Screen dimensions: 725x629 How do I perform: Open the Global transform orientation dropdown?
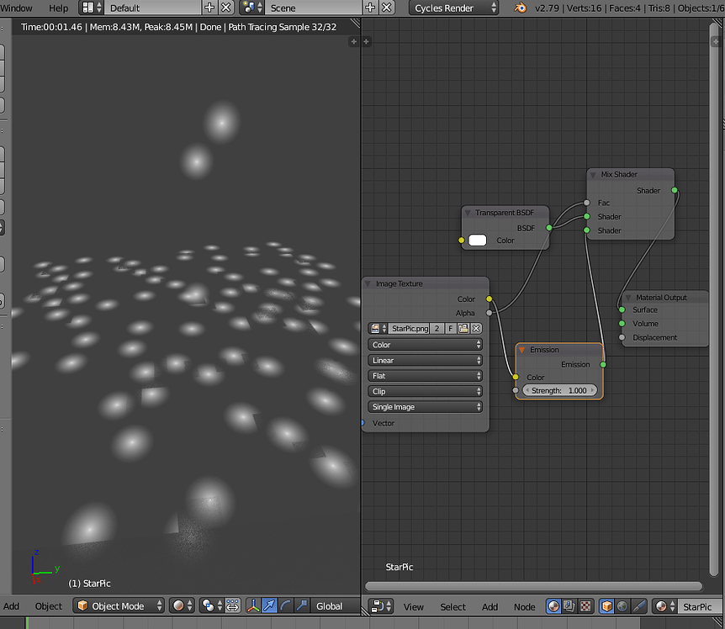335,606
